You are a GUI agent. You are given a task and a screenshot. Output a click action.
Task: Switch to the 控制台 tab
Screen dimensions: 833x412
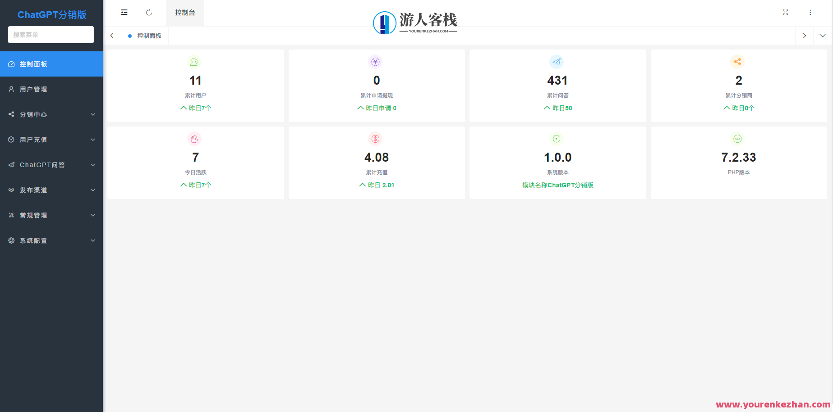pyautogui.click(x=185, y=13)
